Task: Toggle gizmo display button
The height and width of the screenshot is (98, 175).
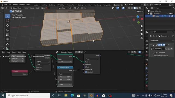Action: pyautogui.click(x=118, y=8)
